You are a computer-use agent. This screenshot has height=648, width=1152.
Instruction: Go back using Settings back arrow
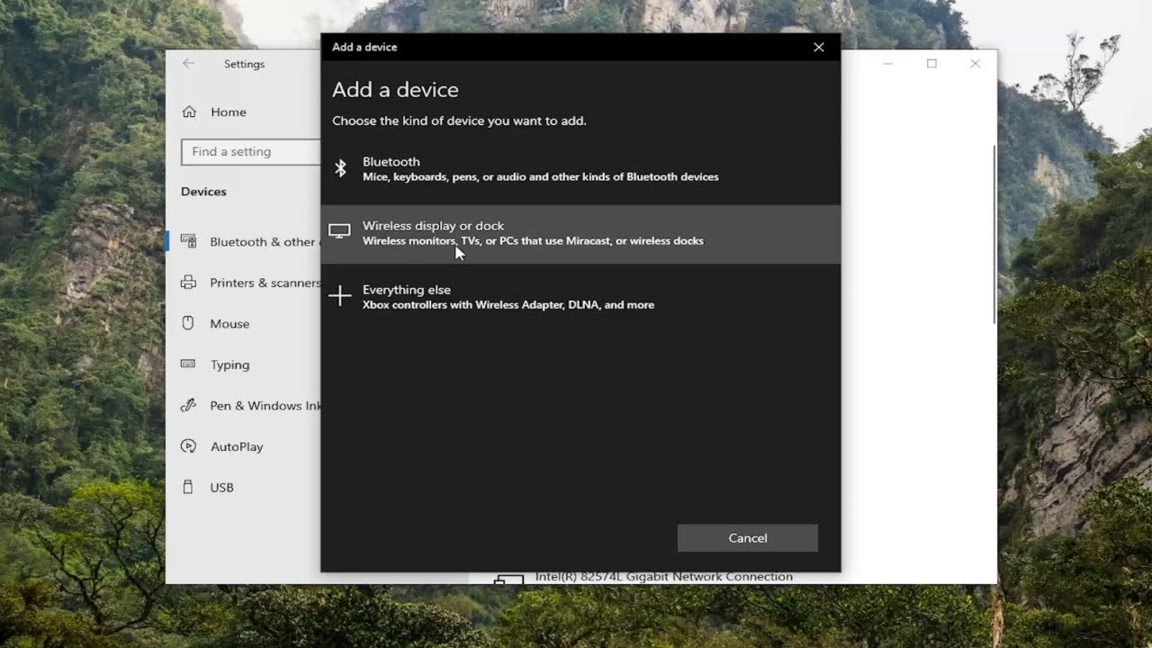(188, 64)
